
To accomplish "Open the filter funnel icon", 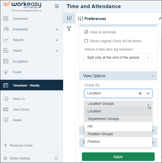I will (69, 29).
